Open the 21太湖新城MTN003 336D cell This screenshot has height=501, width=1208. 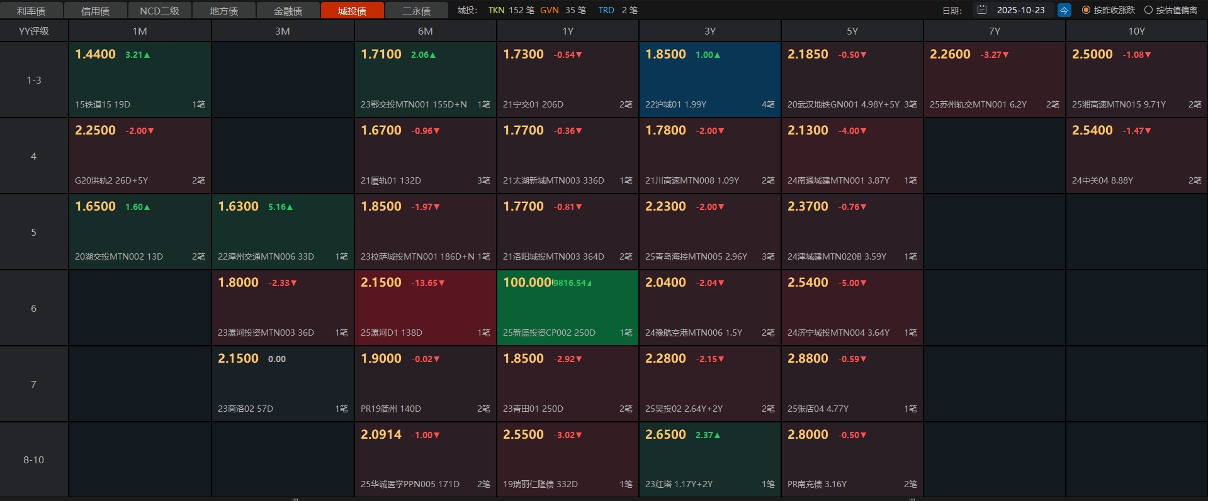click(x=568, y=156)
